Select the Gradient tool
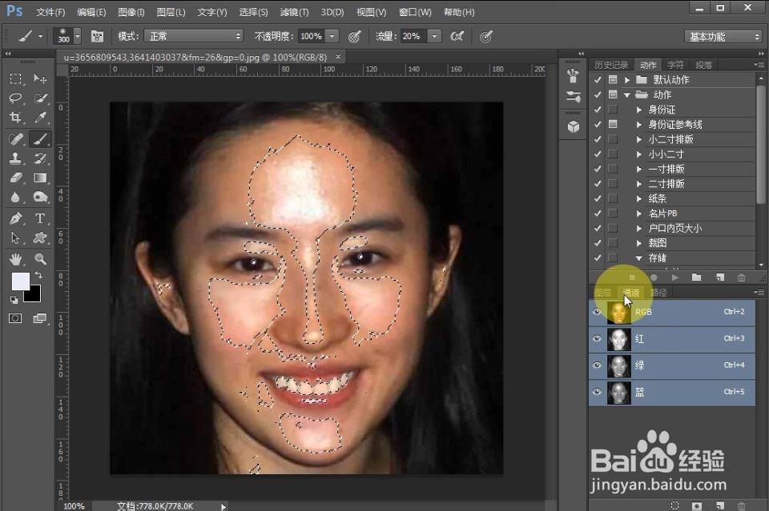The width and height of the screenshot is (769, 511). (x=40, y=178)
